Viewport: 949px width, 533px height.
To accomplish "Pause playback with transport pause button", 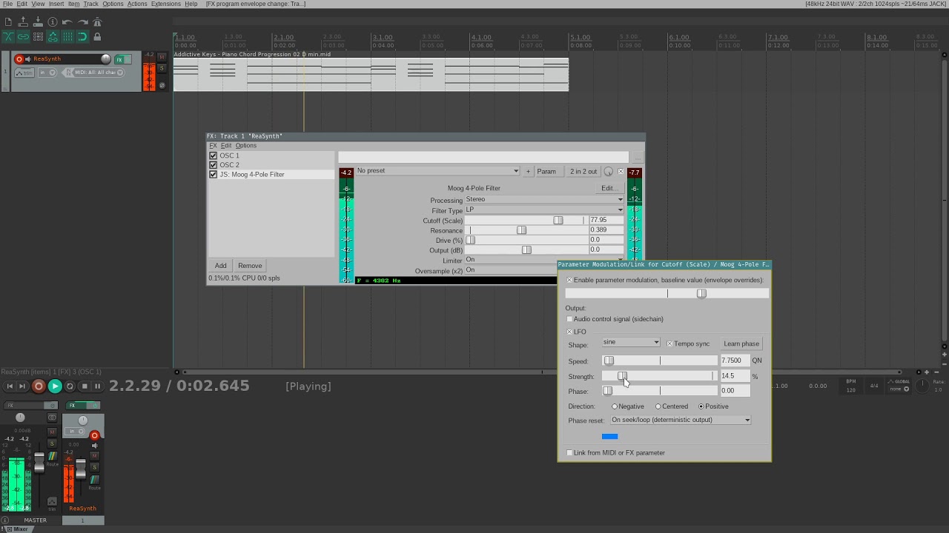I will click(x=97, y=386).
